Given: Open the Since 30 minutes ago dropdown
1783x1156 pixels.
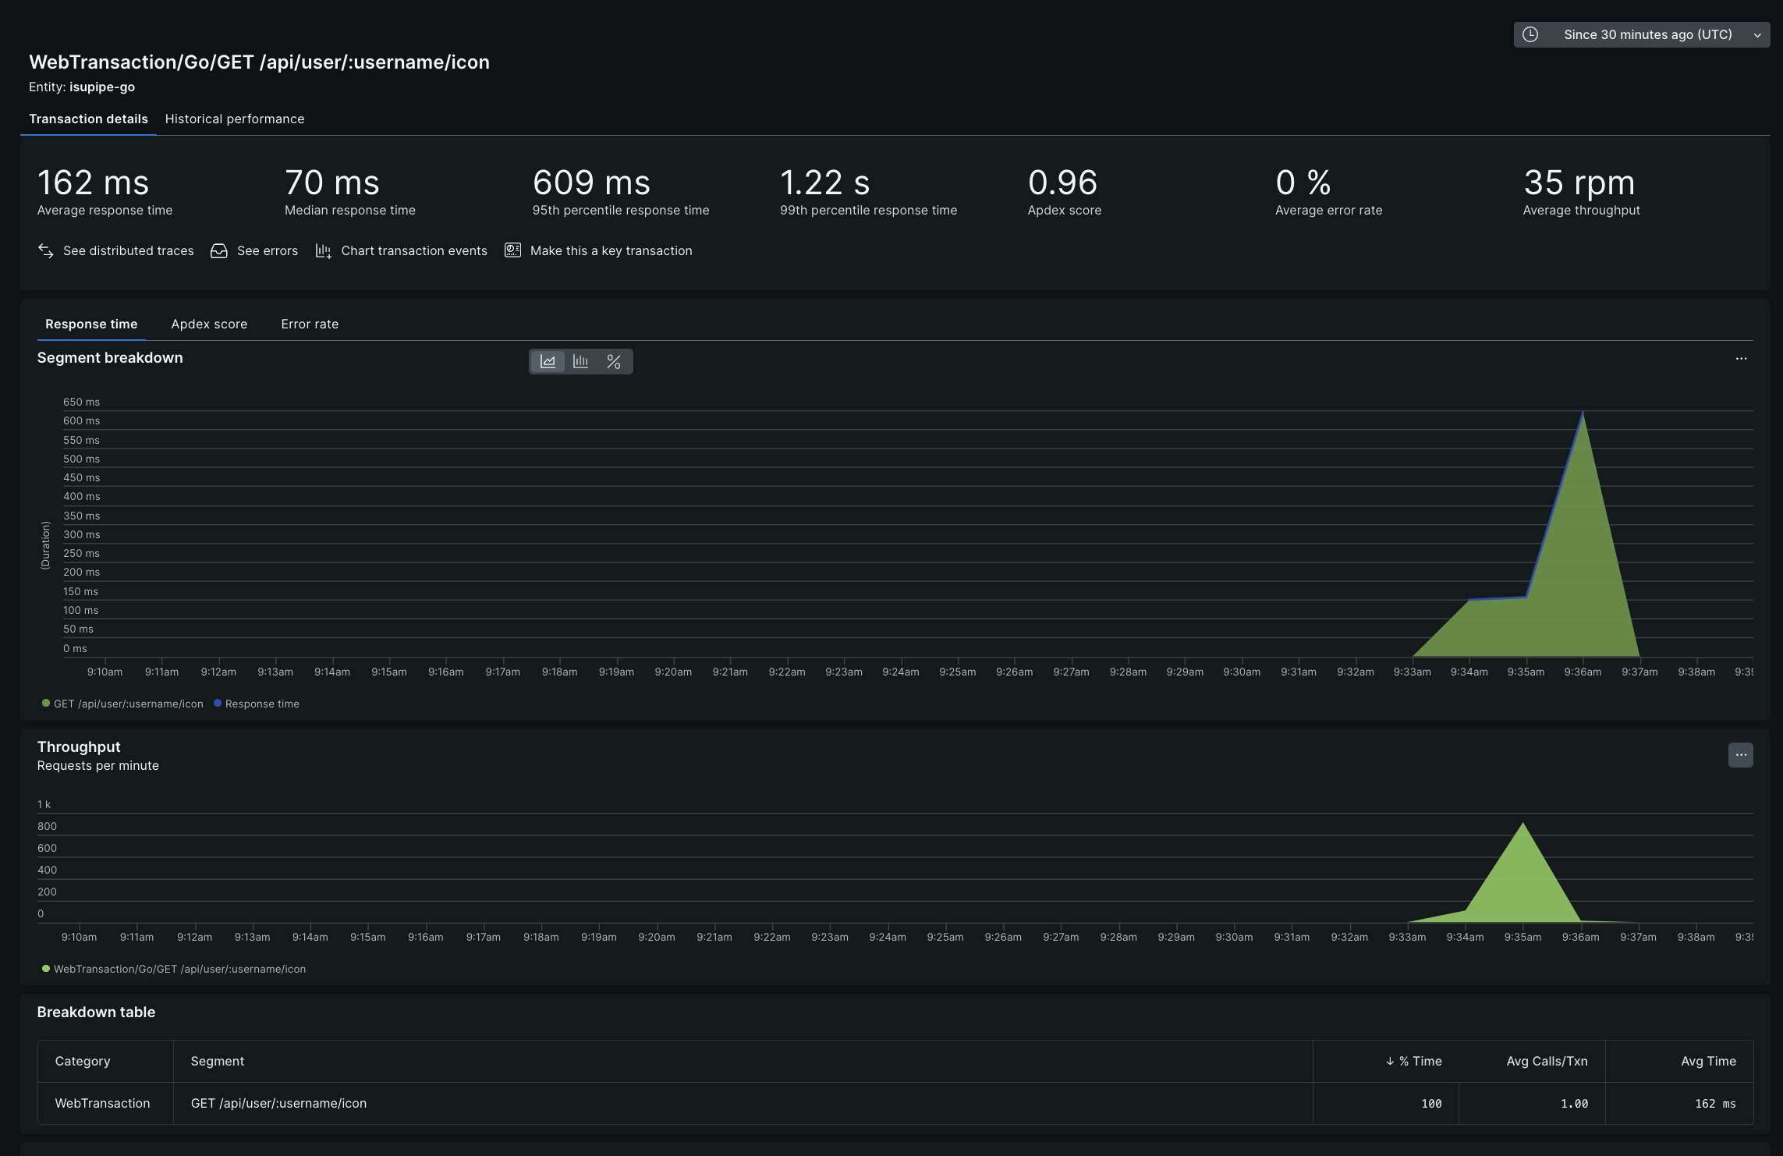Looking at the screenshot, I should pos(1647,34).
